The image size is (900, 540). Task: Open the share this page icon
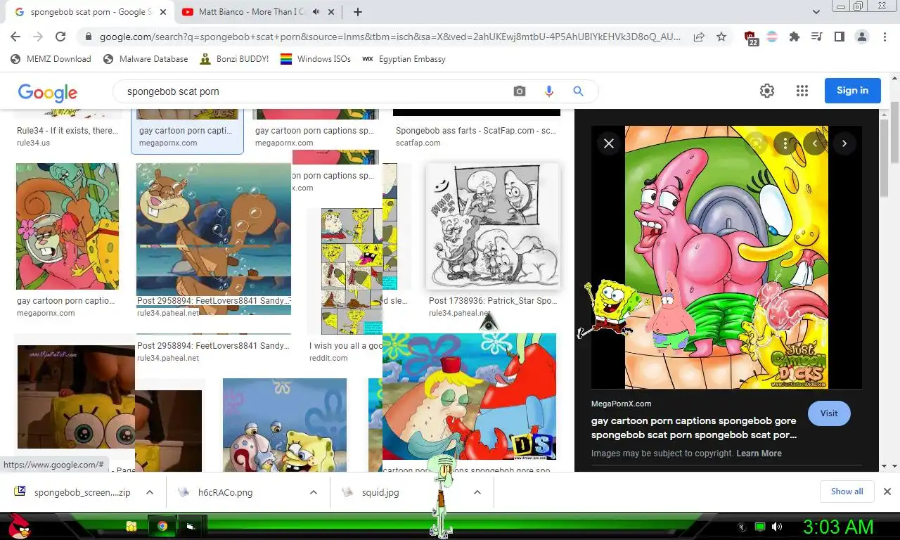coord(699,37)
